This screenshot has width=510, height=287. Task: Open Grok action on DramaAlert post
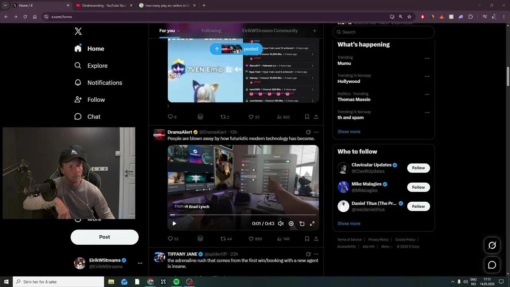[x=308, y=132]
